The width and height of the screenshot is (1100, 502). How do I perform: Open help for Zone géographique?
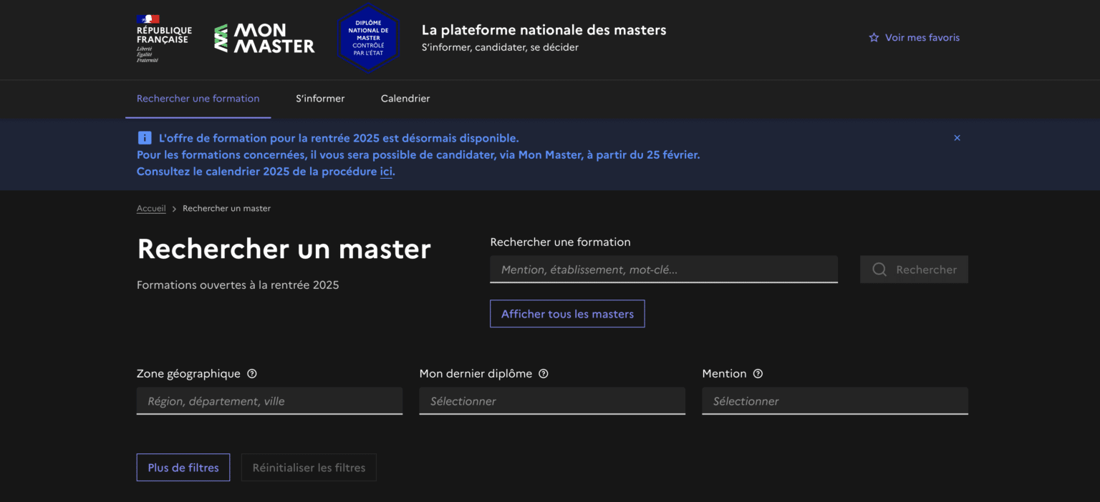(251, 373)
